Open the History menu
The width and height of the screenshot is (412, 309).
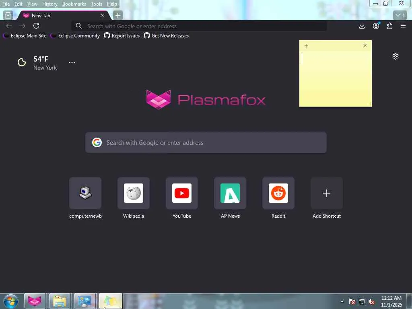tap(49, 4)
